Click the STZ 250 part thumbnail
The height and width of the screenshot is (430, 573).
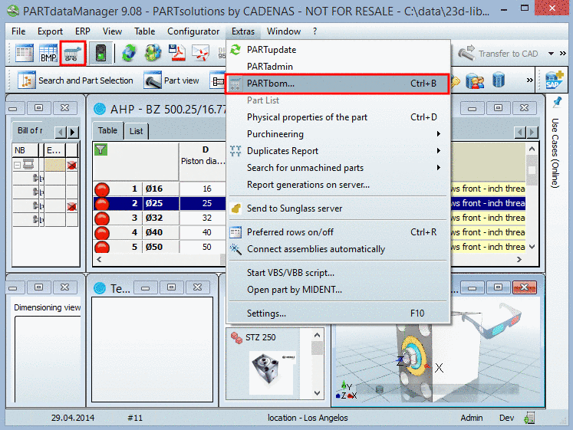pyautogui.click(x=271, y=373)
